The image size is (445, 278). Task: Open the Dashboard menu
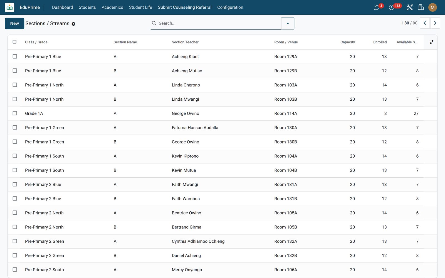tap(62, 8)
